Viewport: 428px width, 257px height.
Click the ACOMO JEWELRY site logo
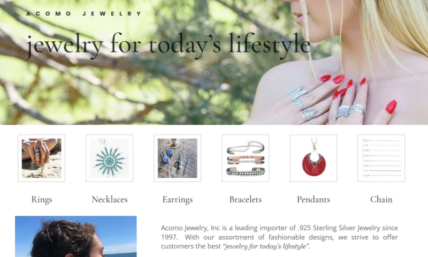pos(84,14)
